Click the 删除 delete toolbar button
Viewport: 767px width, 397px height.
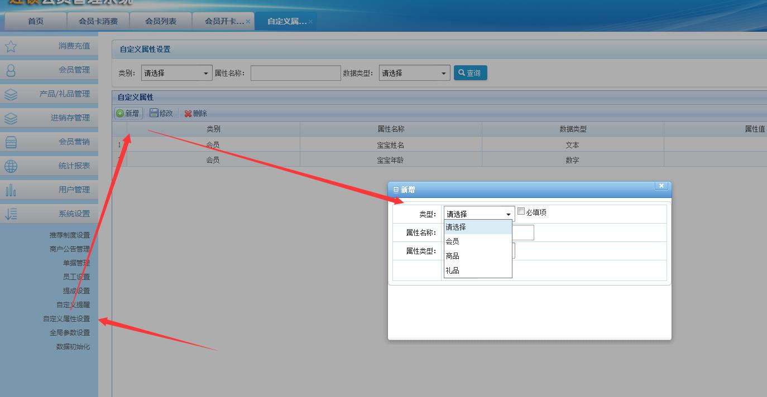(196, 113)
